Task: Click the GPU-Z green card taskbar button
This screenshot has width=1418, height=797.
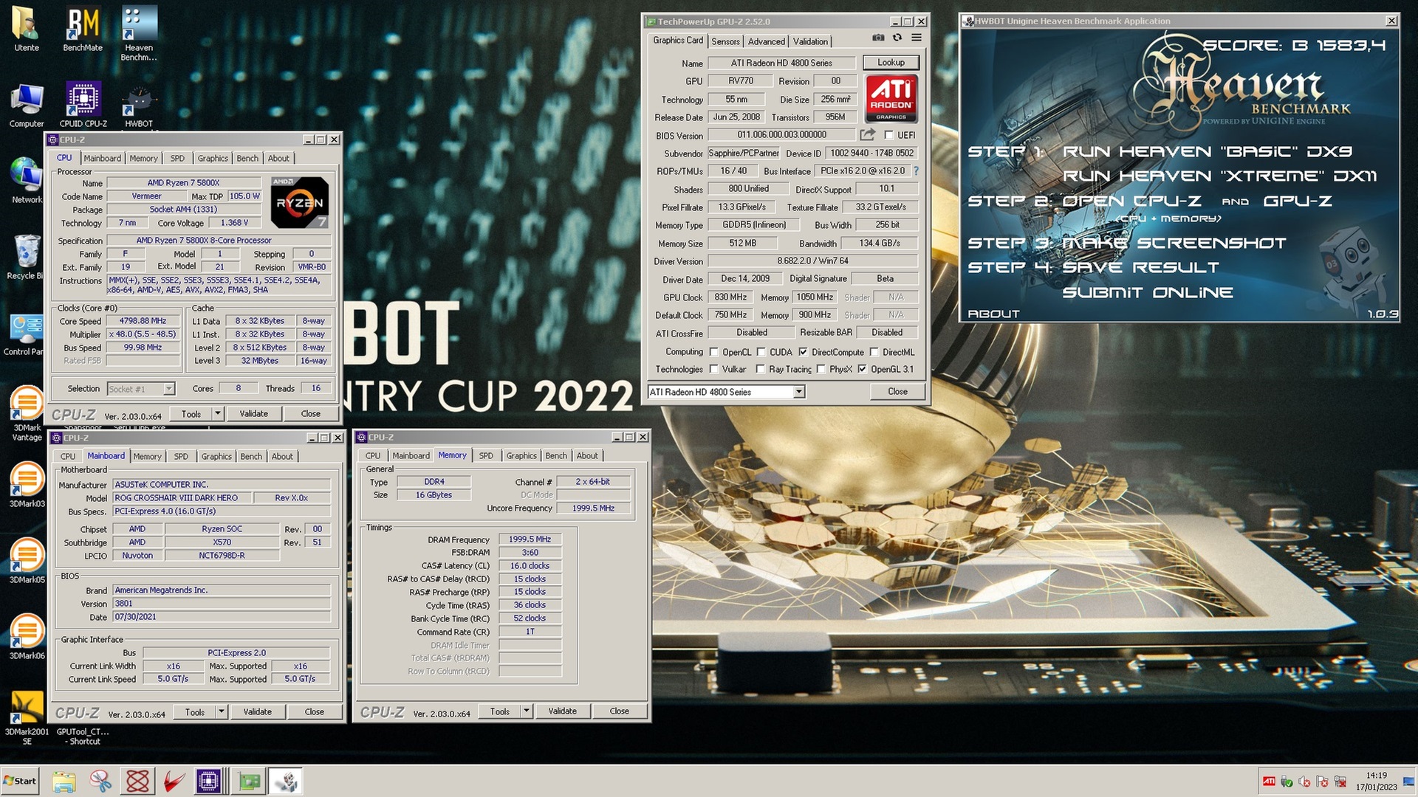Action: click(249, 781)
